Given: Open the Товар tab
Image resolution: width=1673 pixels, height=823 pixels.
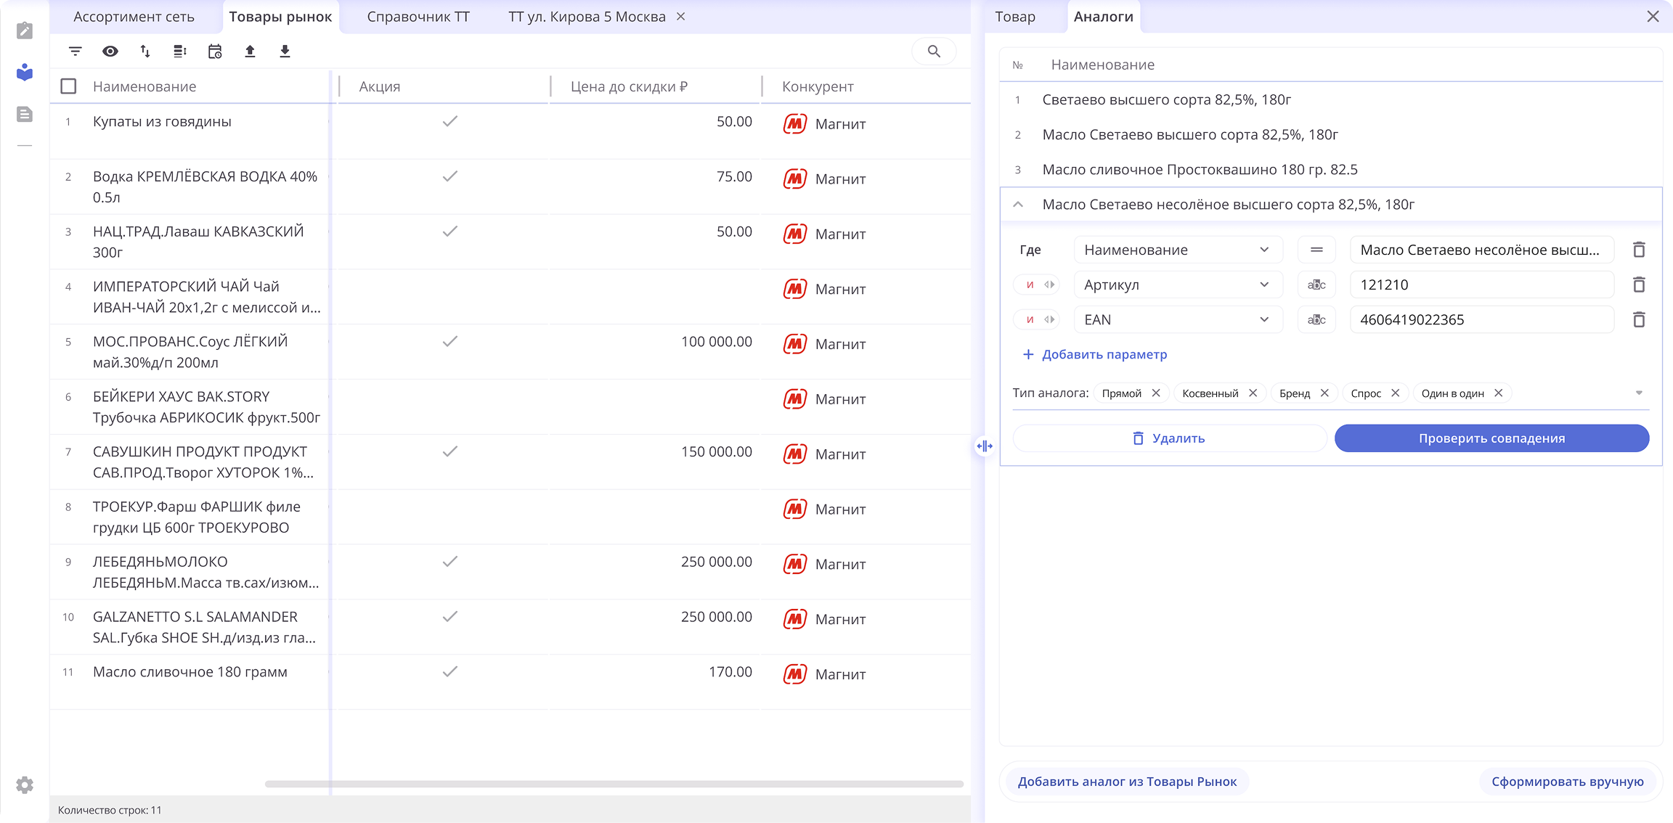Looking at the screenshot, I should (x=1014, y=17).
